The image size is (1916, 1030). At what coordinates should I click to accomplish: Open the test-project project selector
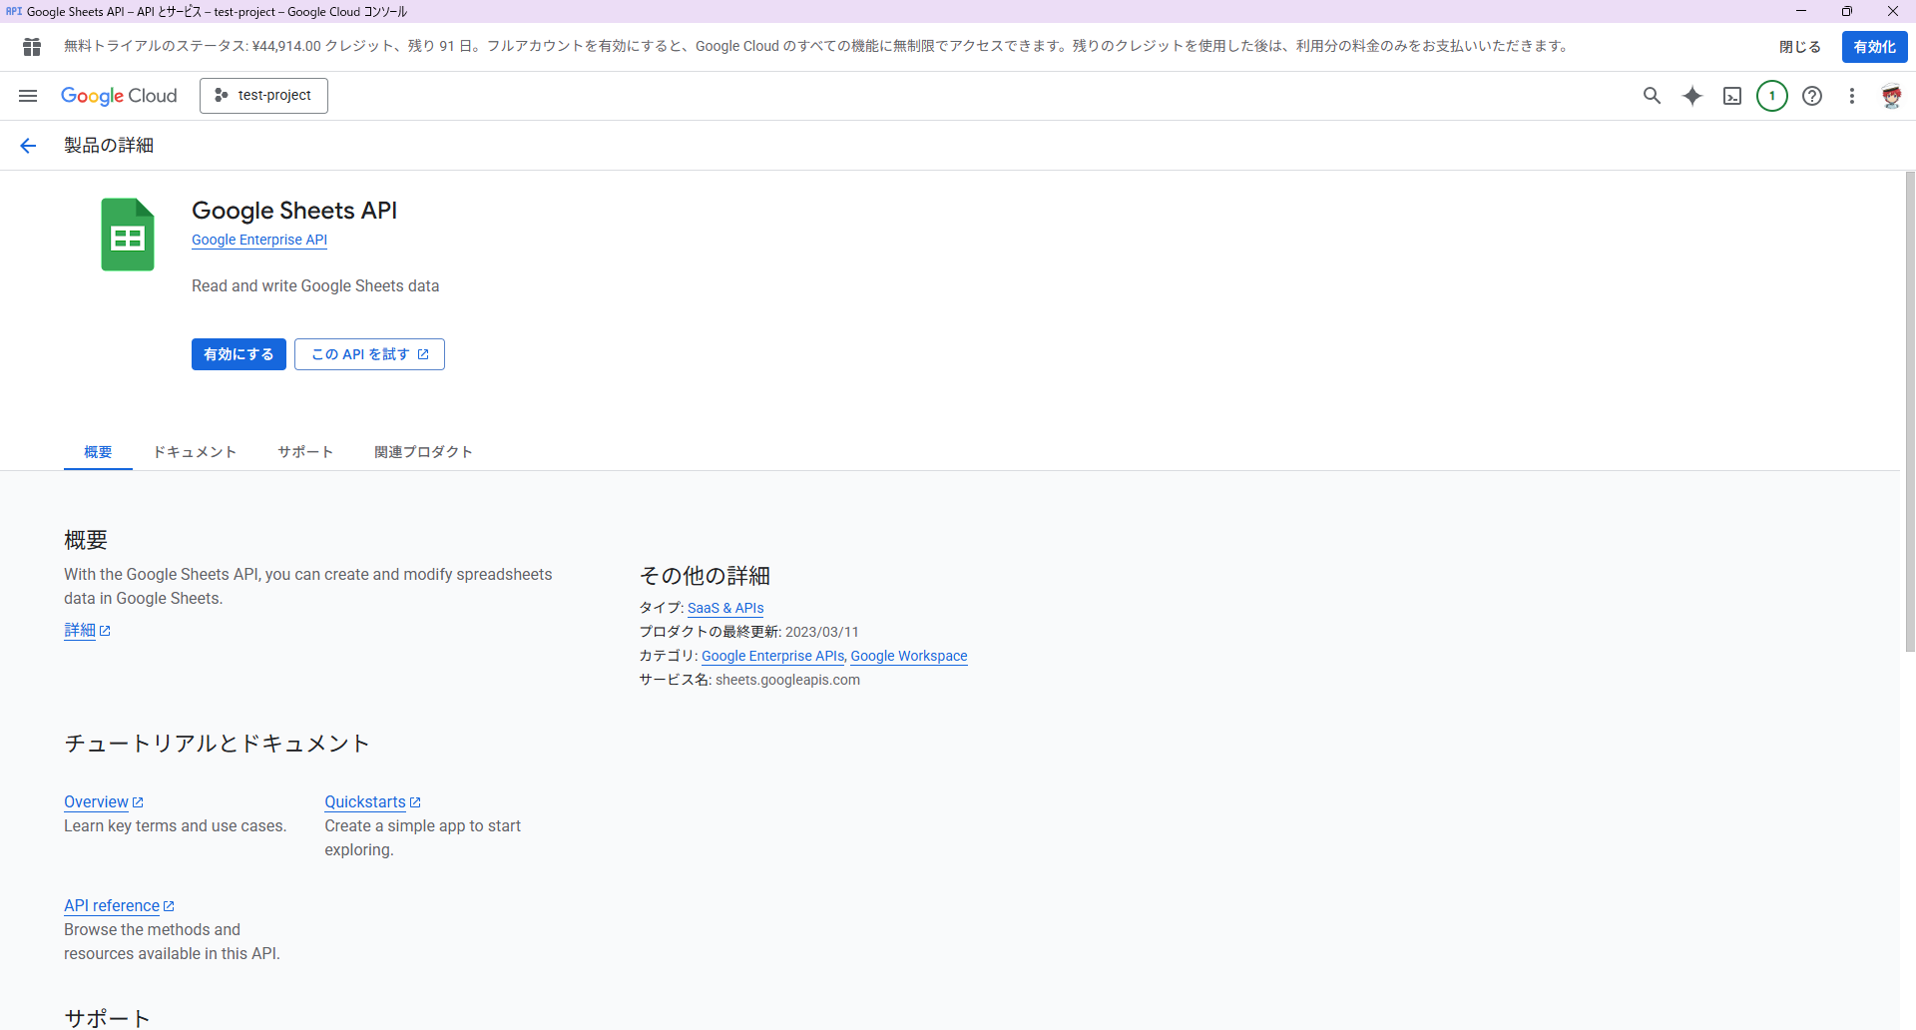(263, 96)
